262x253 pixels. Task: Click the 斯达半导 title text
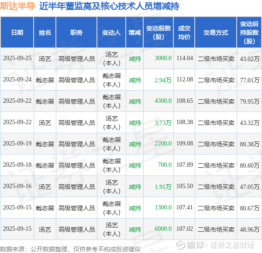[x=18, y=6]
